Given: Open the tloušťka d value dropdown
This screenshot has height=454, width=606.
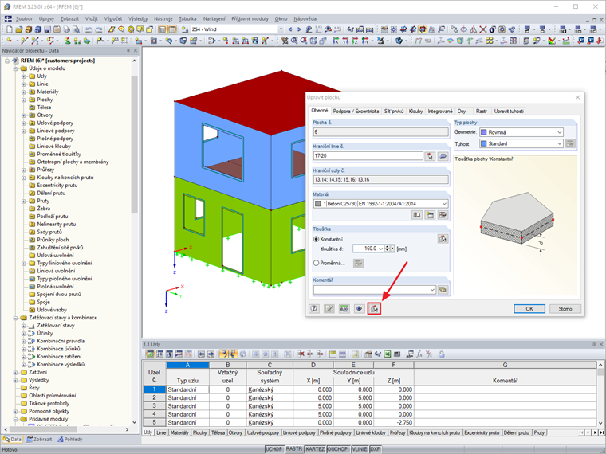Looking at the screenshot, I should click(x=380, y=249).
